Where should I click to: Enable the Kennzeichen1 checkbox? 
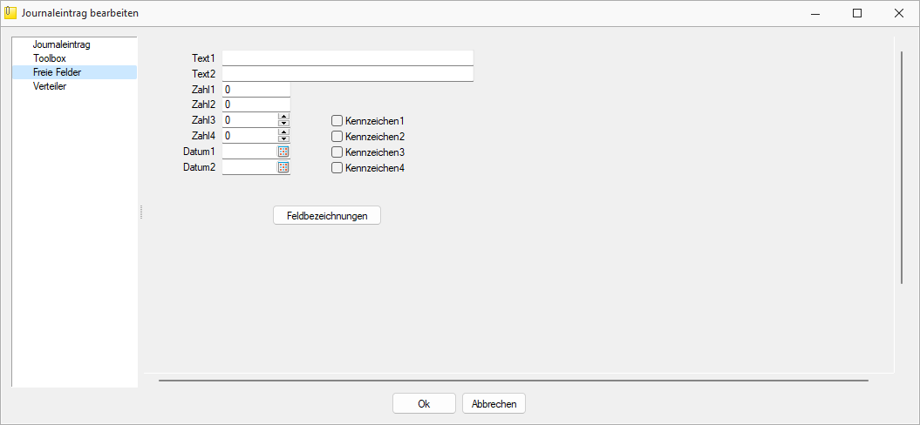(337, 121)
